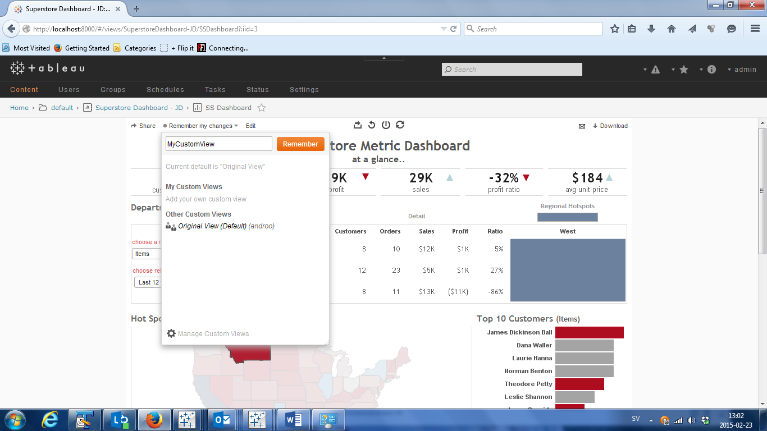Open the alerts warning icon menu
Screen dimensions: 767x431
pos(655,70)
